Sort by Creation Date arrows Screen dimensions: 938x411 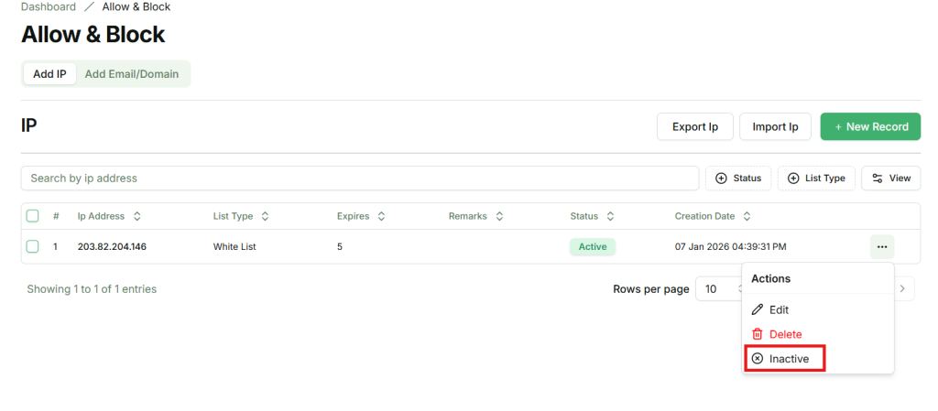coord(747,217)
